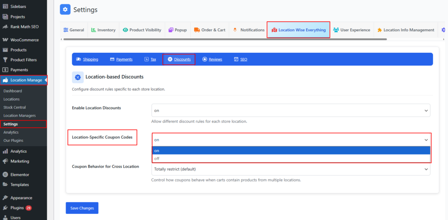Viewport: 448px width, 220px height.
Task: Click the Elementor icon in sidebar
Action: tap(5, 175)
